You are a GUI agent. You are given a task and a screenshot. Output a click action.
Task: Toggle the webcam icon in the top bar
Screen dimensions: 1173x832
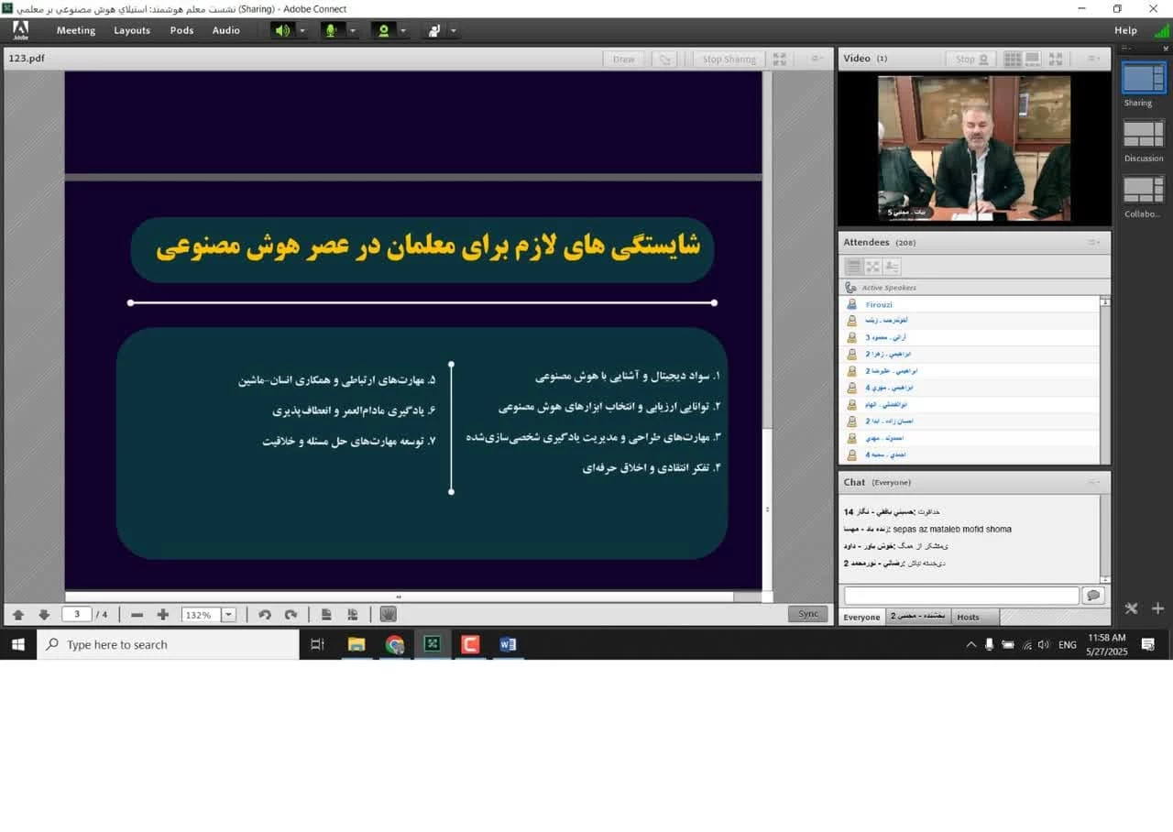[383, 30]
